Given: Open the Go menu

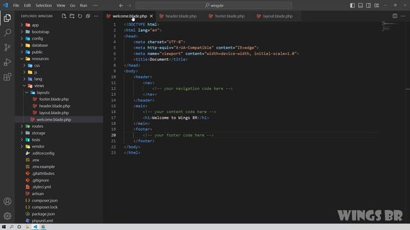Looking at the screenshot, I should pyautogui.click(x=72, y=6).
